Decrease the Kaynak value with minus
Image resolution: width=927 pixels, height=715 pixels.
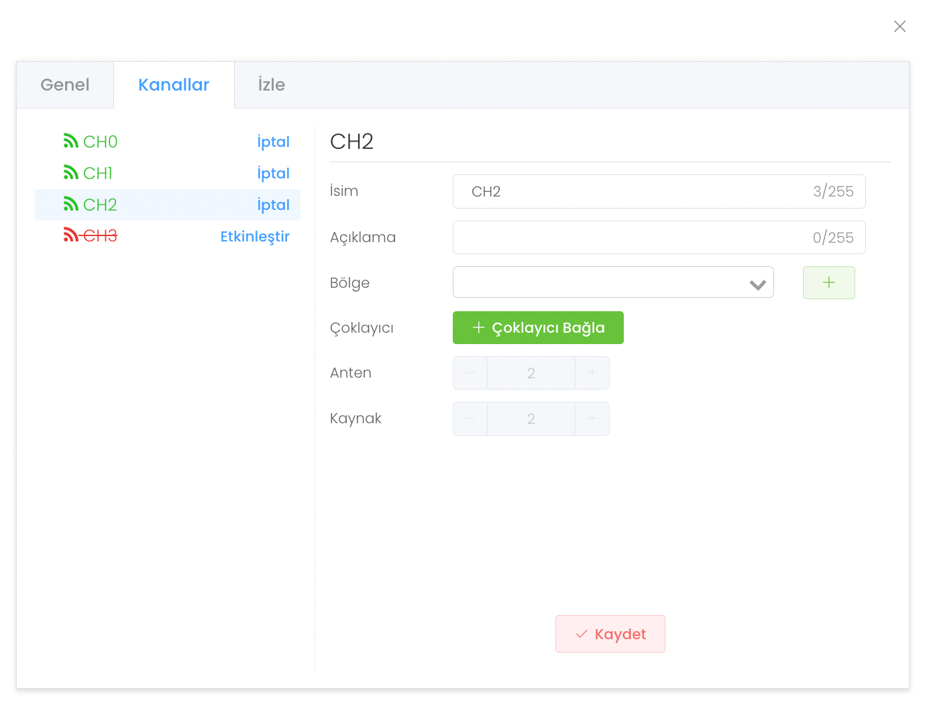coord(471,419)
